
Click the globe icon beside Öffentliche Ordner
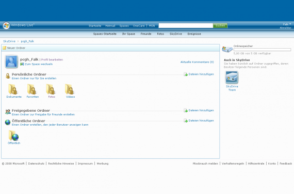coord(8,123)
